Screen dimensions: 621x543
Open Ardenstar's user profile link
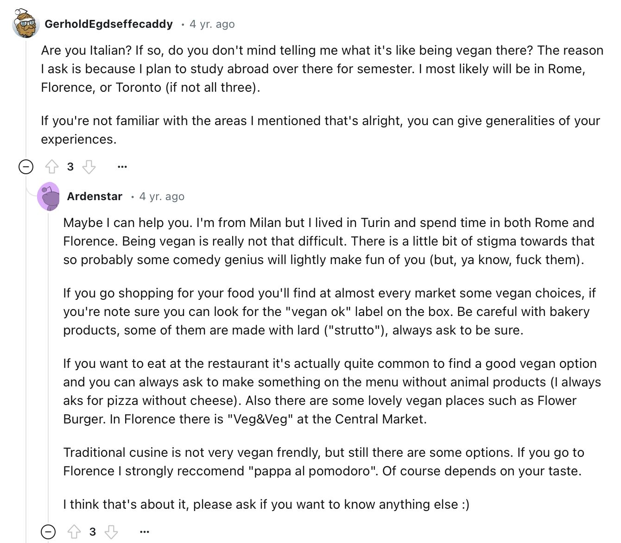point(95,196)
